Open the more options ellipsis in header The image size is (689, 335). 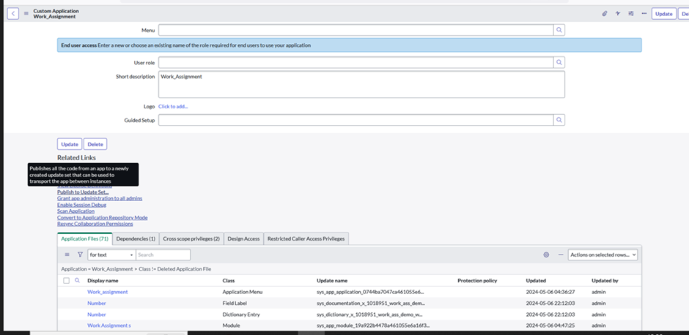coord(644,13)
